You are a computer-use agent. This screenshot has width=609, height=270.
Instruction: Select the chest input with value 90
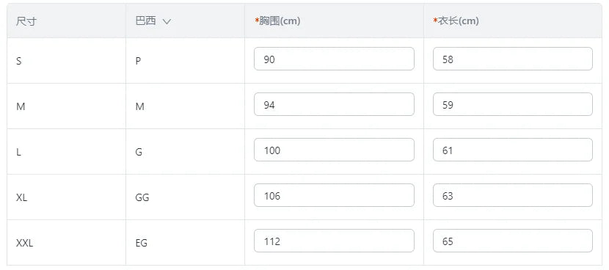334,59
